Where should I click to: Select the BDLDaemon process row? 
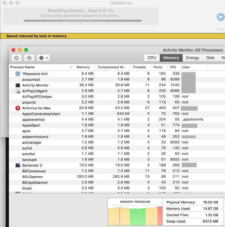coord(117,177)
